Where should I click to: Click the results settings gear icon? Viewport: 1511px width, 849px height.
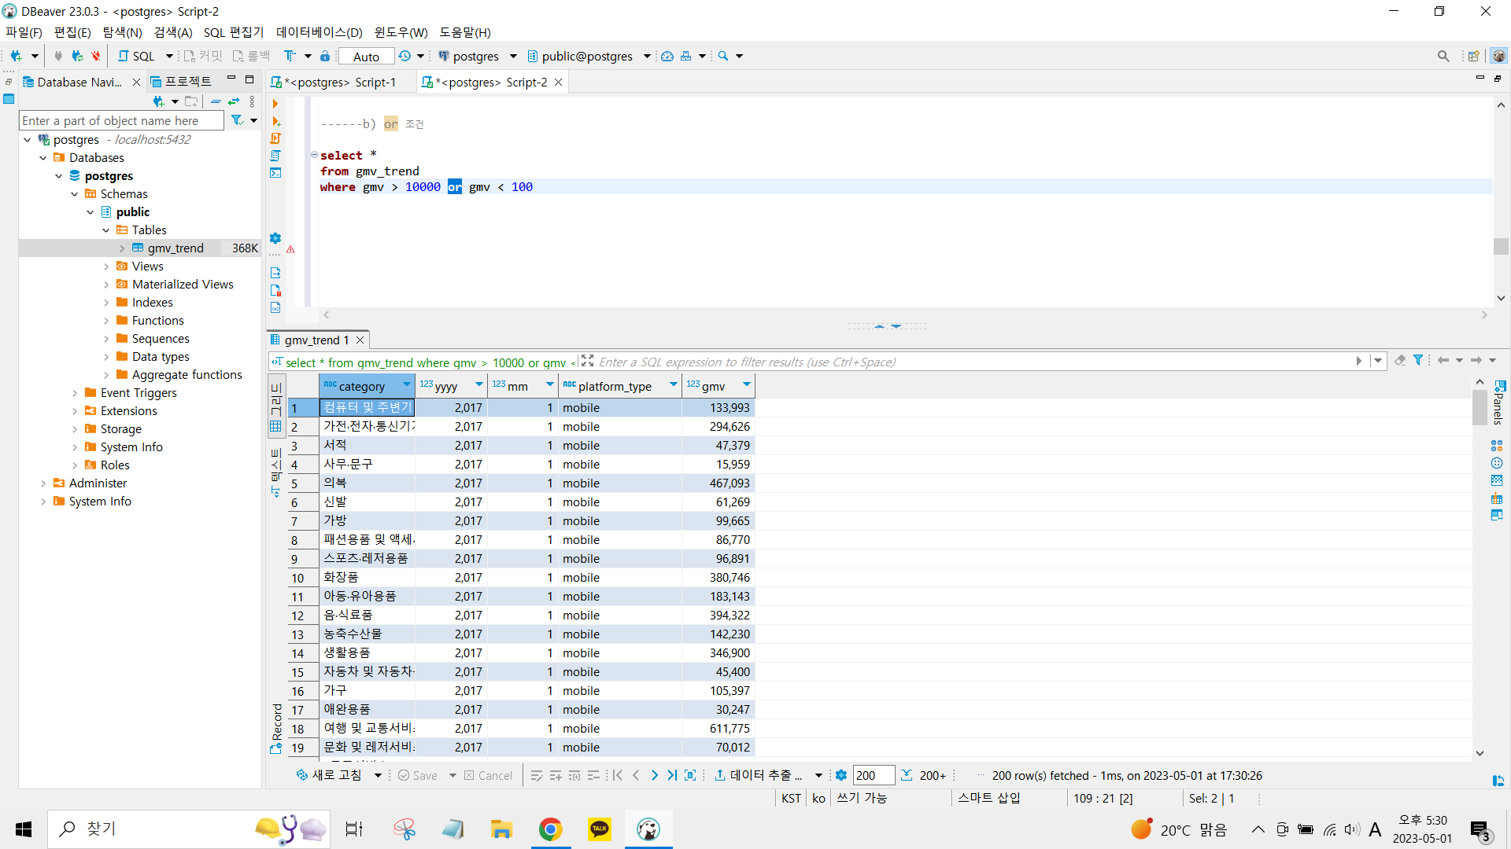tap(840, 775)
